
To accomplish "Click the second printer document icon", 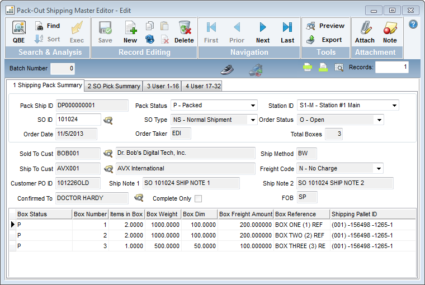I will [323, 67].
